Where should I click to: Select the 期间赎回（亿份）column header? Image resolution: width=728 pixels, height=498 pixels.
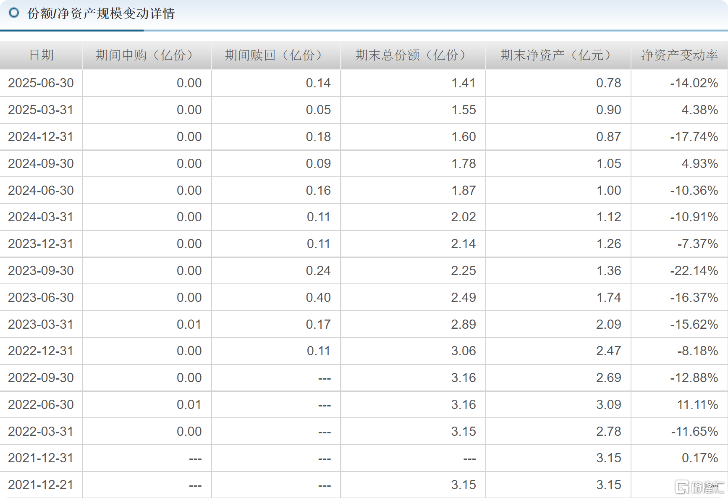(274, 55)
